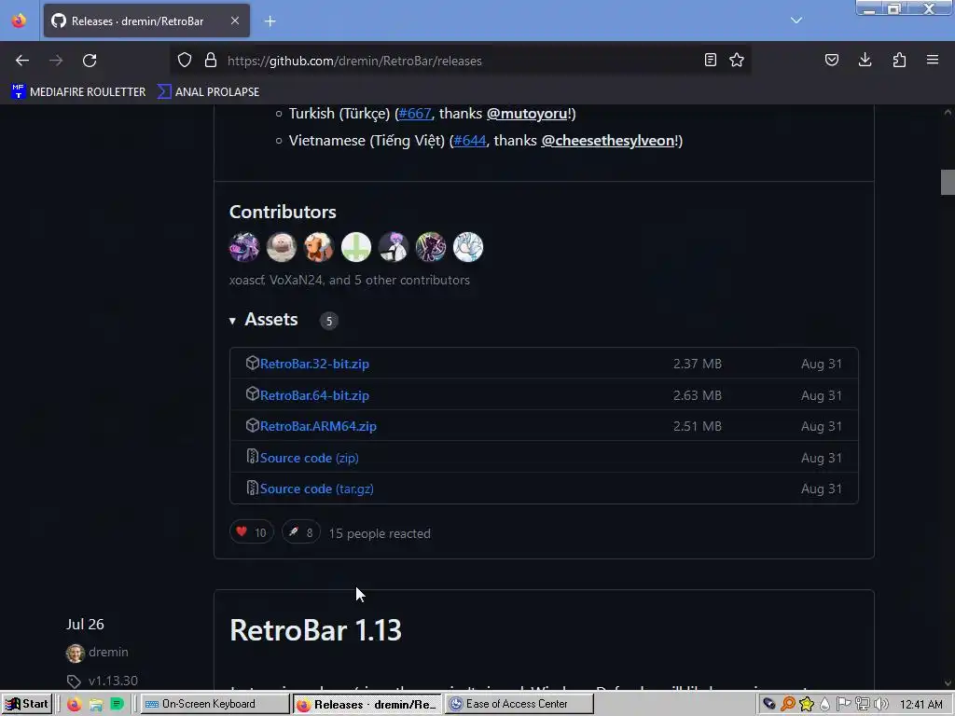Open the v1.13.30 tag link

click(113, 681)
